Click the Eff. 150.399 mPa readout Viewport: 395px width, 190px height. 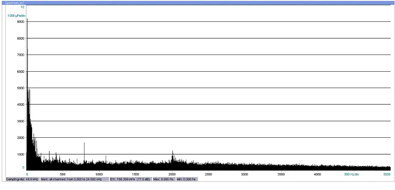tap(131, 180)
